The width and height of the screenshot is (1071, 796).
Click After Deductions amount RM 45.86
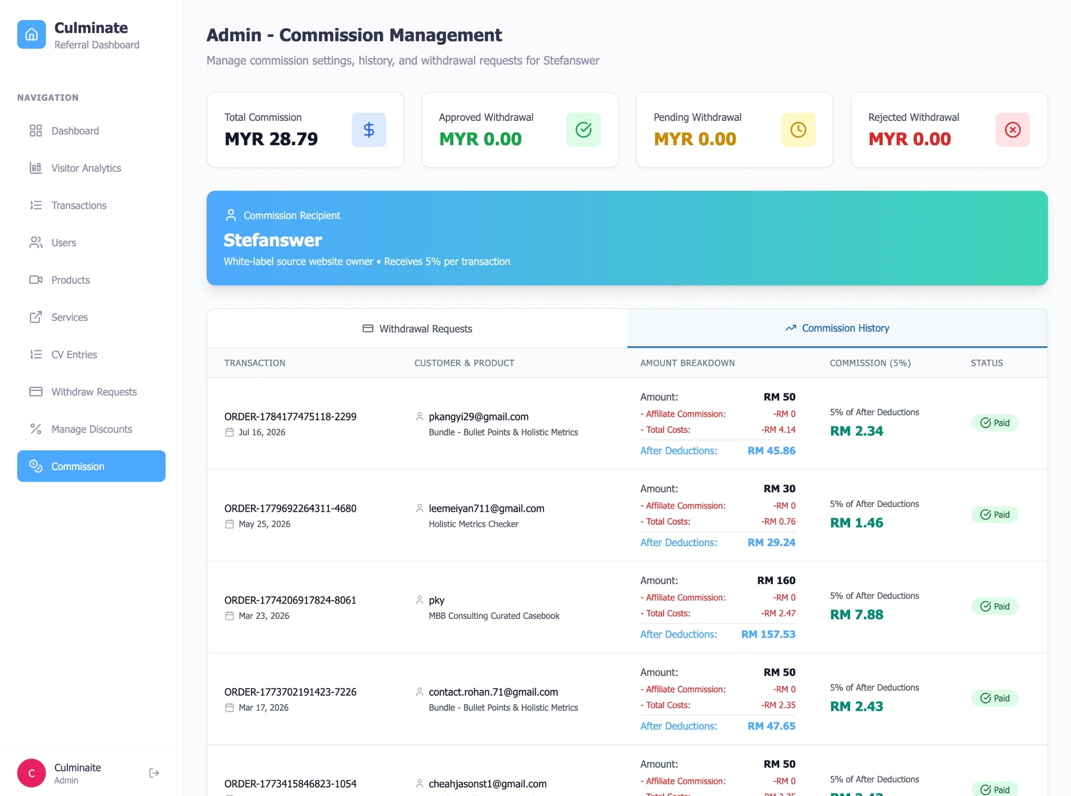[x=771, y=451]
